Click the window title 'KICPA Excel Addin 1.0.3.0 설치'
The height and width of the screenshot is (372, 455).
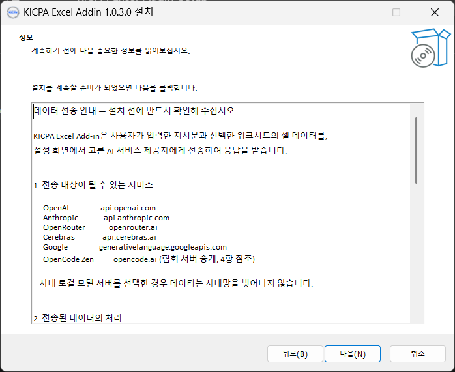(x=88, y=12)
